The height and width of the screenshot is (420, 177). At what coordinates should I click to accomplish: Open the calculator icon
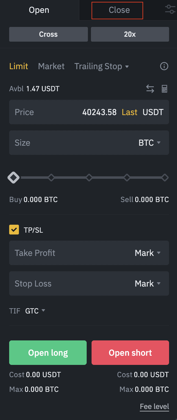[164, 89]
